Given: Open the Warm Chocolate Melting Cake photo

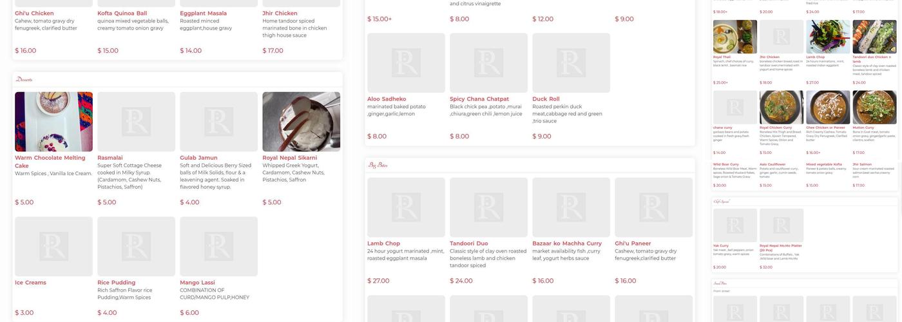Looking at the screenshot, I should coord(53,122).
